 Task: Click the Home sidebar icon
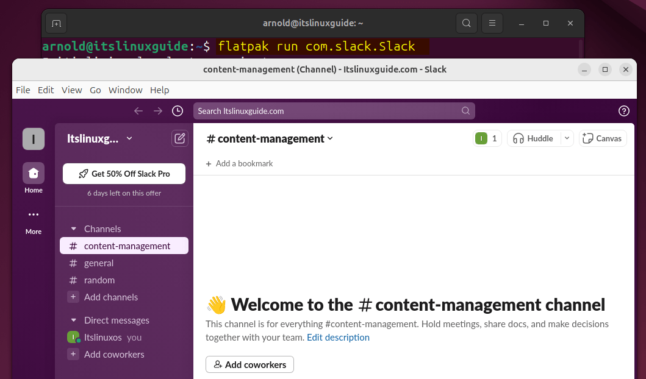pyautogui.click(x=34, y=174)
